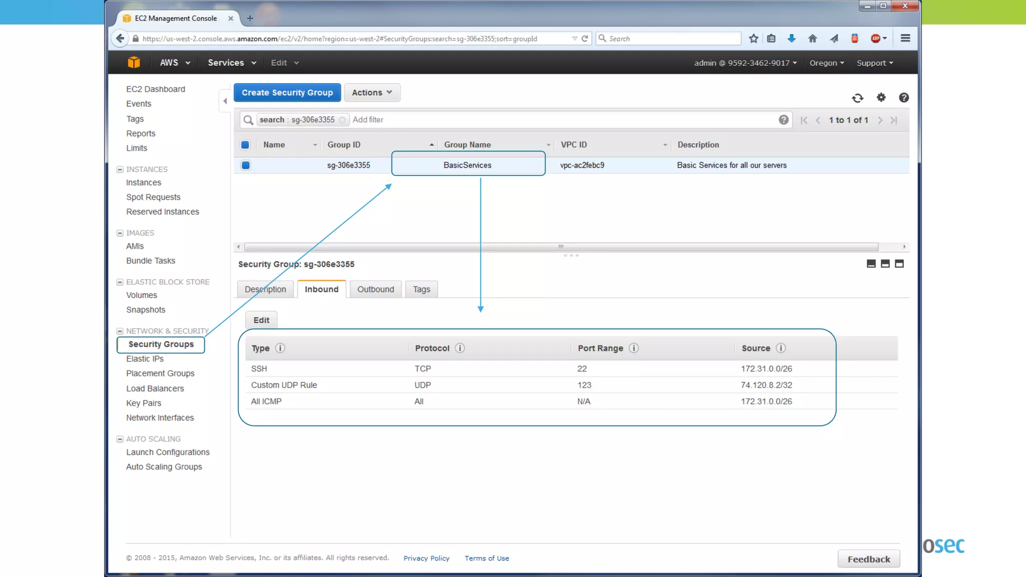
Task: Open the Actions dropdown
Action: tap(372, 93)
